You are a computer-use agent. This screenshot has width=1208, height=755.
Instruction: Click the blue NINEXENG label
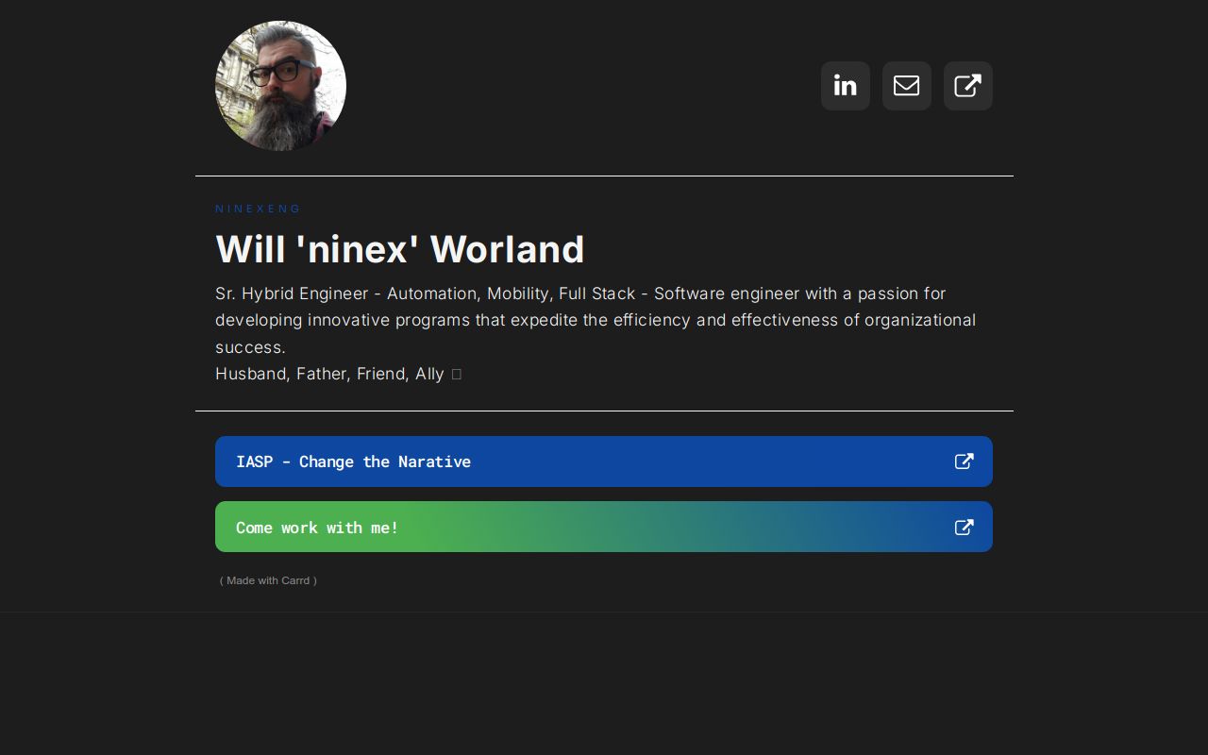click(258, 209)
